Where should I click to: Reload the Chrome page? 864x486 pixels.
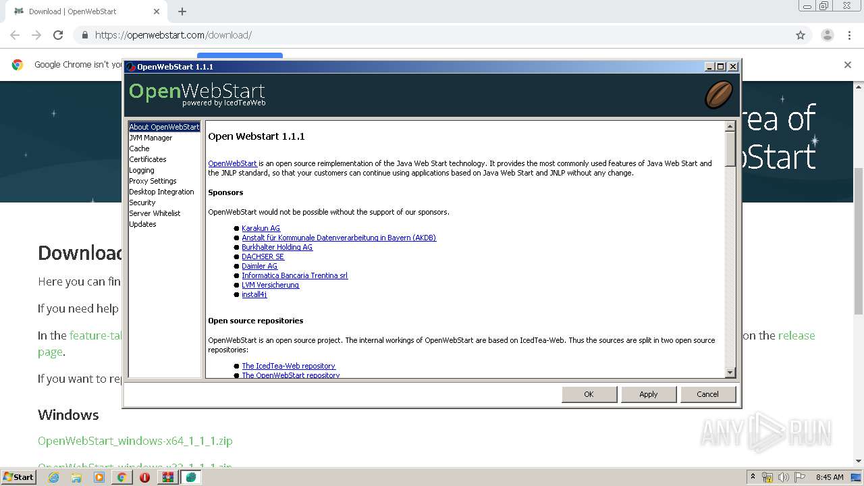(x=58, y=35)
